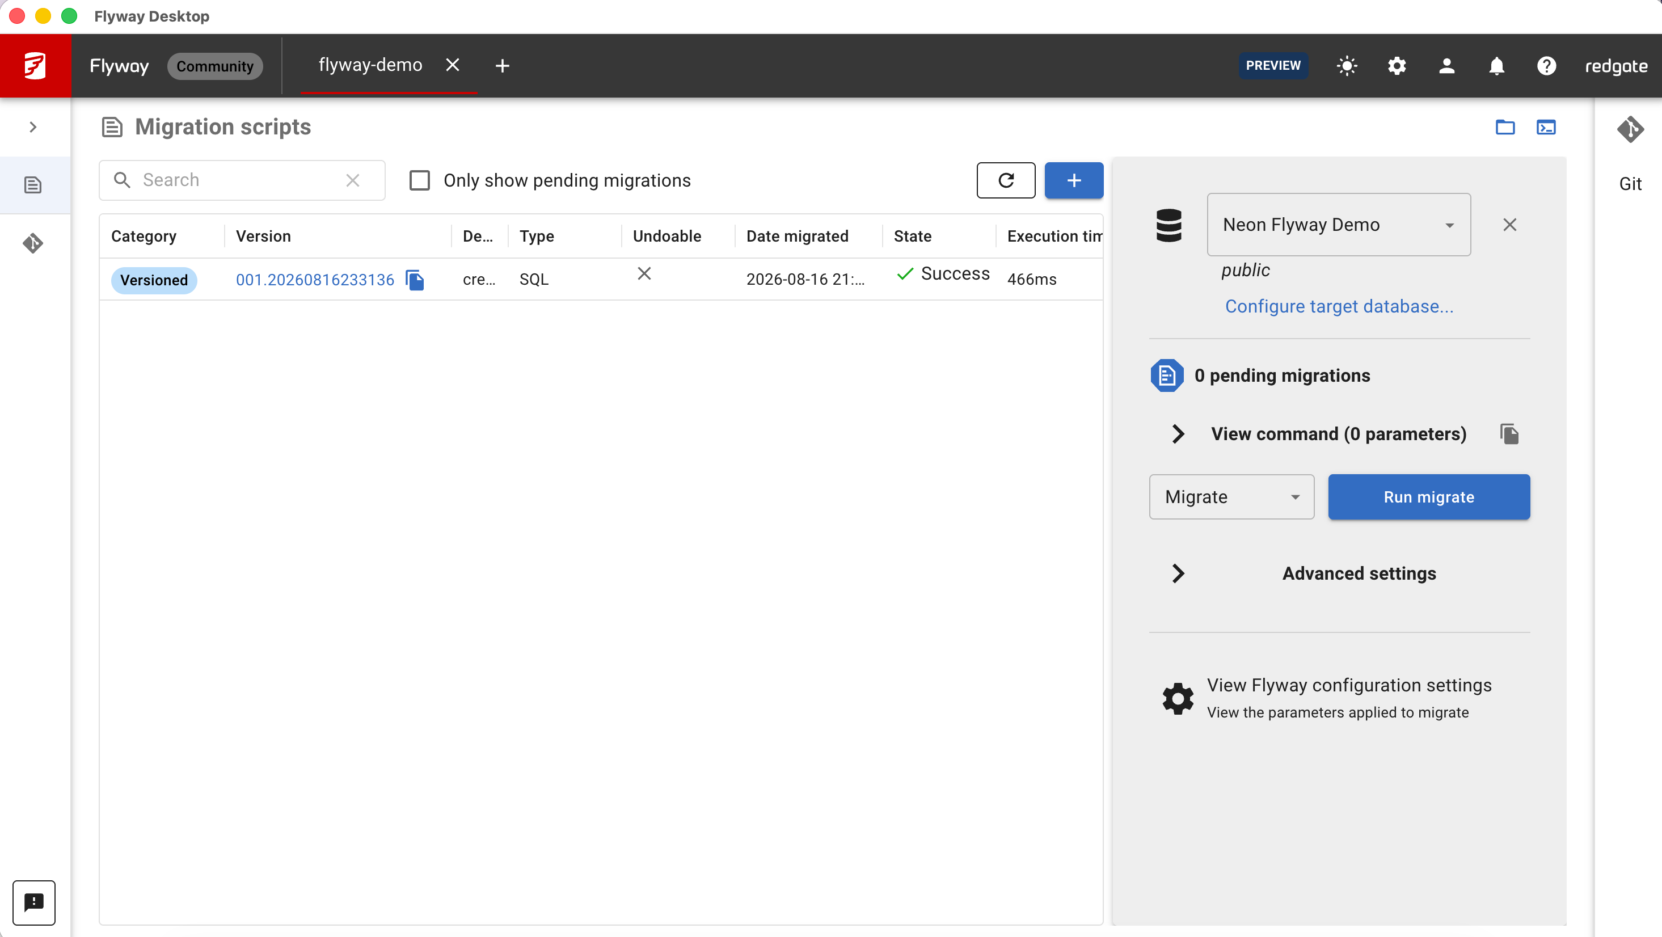Copy version 001.20260816233136 icon

click(415, 280)
